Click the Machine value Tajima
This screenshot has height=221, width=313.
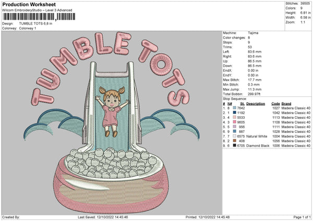(253, 33)
